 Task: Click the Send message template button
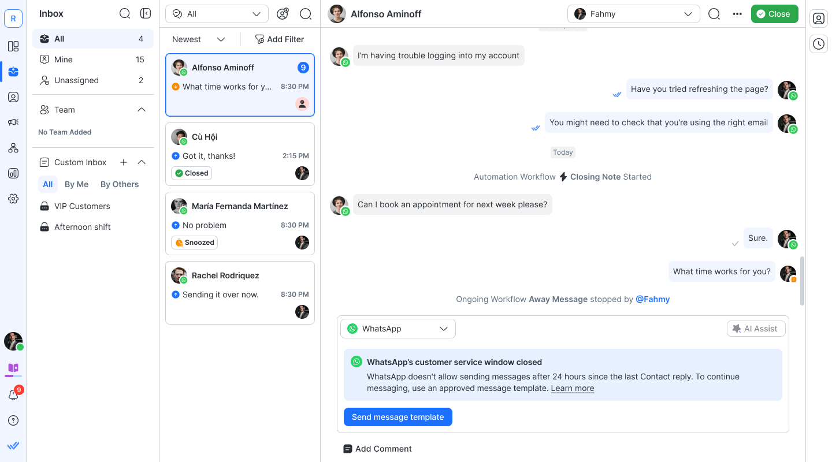coord(398,417)
